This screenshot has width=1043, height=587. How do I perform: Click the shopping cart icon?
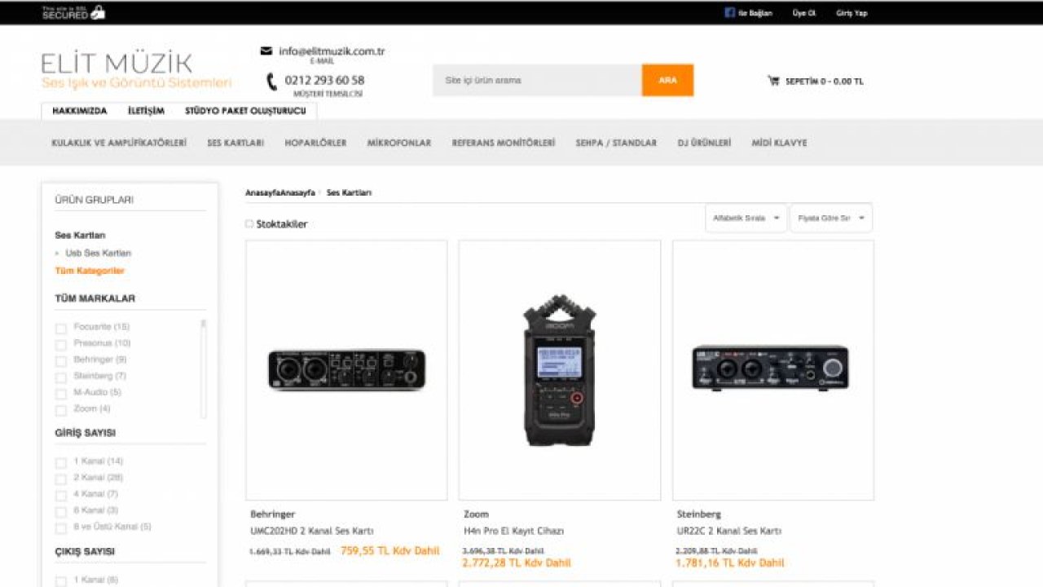773,81
